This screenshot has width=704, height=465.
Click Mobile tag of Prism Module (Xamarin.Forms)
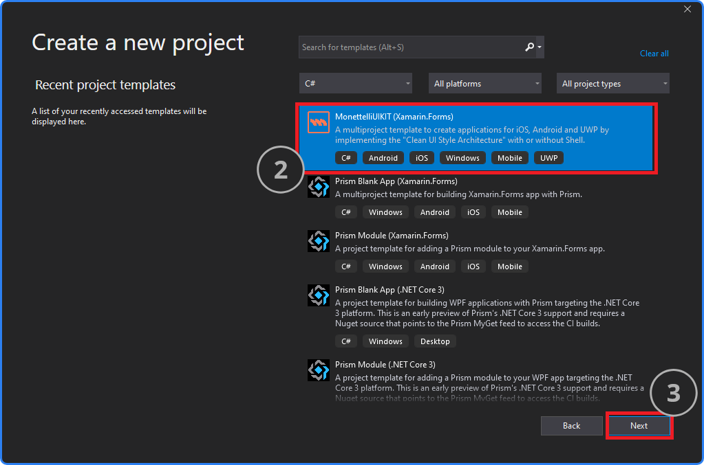[x=510, y=266]
